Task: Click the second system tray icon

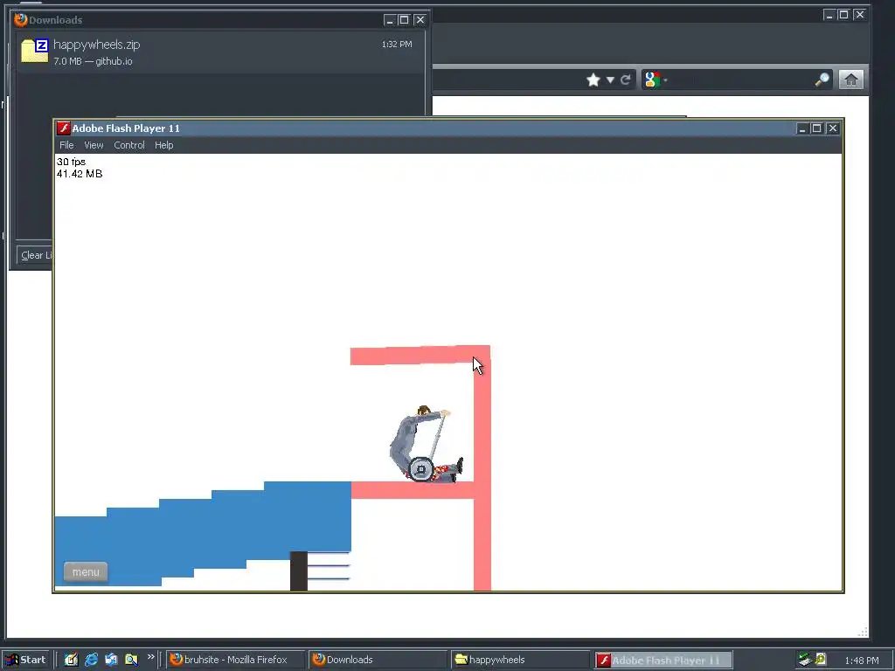Action: (821, 659)
